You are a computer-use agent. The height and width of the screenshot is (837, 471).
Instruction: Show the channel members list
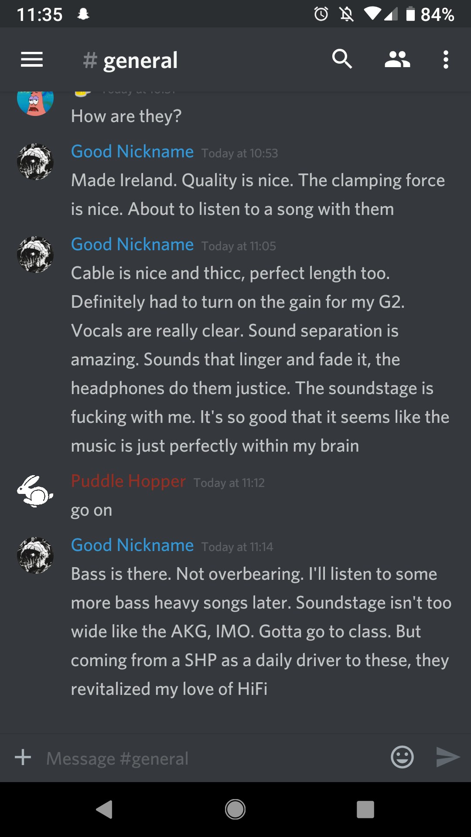pyautogui.click(x=397, y=60)
